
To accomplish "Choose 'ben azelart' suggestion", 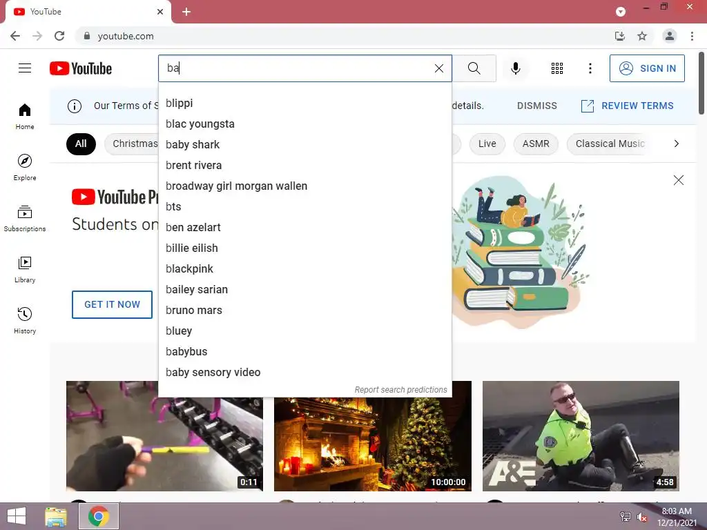I will coord(304,228).
